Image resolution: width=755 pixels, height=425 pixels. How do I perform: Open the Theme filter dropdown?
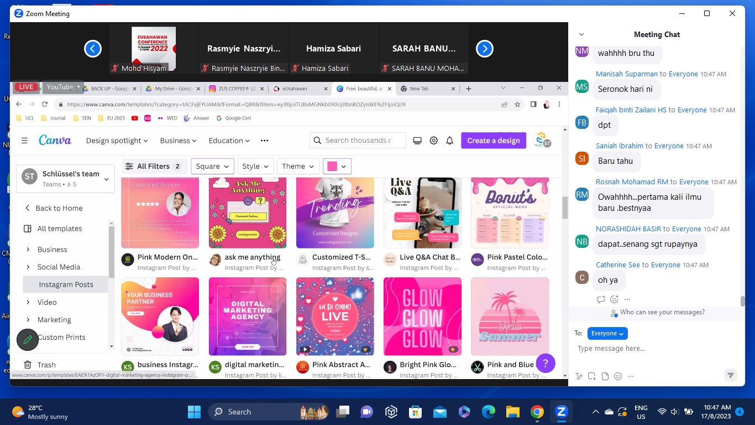[298, 166]
